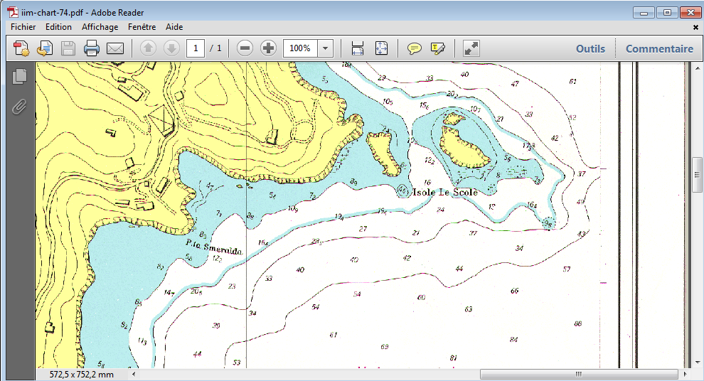
Task: Add a sticky note comment
Action: [x=414, y=48]
